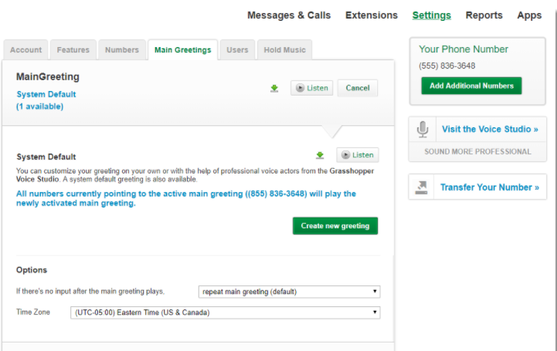The image size is (557, 351).
Task: Switch to the Account tab
Action: (25, 50)
